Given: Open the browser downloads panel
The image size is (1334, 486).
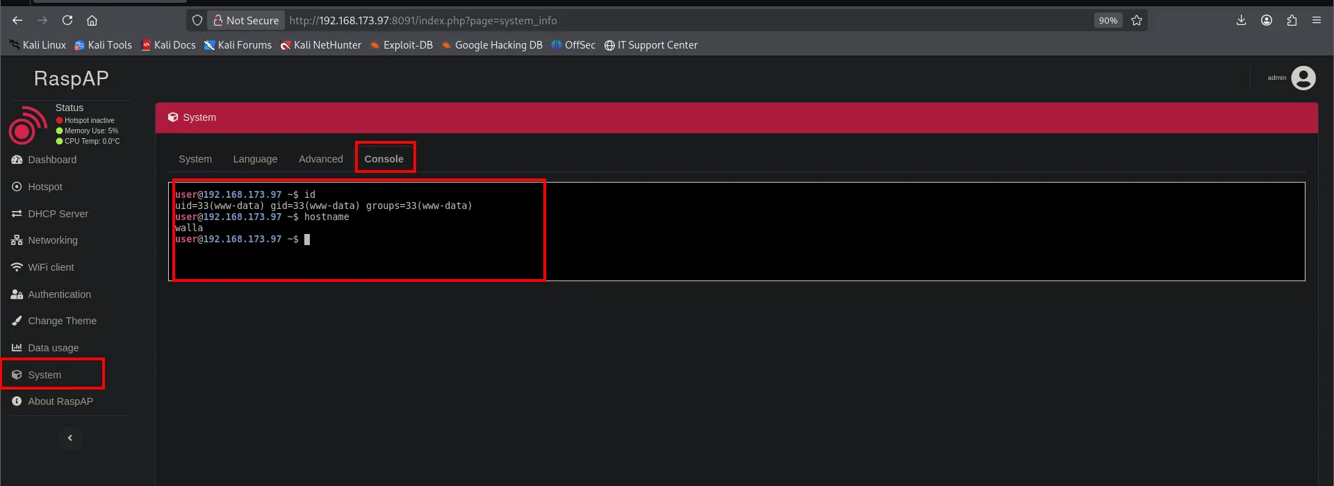Looking at the screenshot, I should tap(1242, 21).
